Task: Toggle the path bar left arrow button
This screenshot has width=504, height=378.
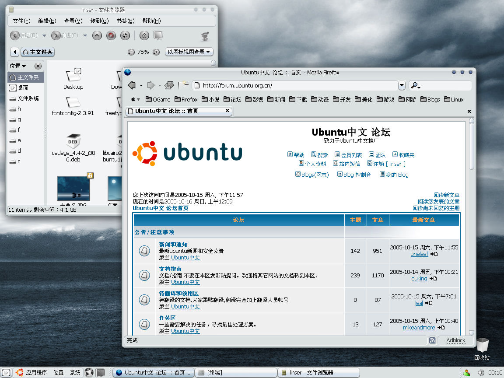Action: [14, 52]
